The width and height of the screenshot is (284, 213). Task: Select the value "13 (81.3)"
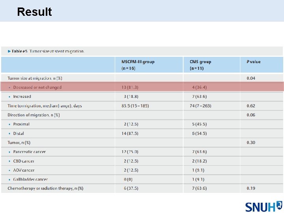(x=130, y=87)
